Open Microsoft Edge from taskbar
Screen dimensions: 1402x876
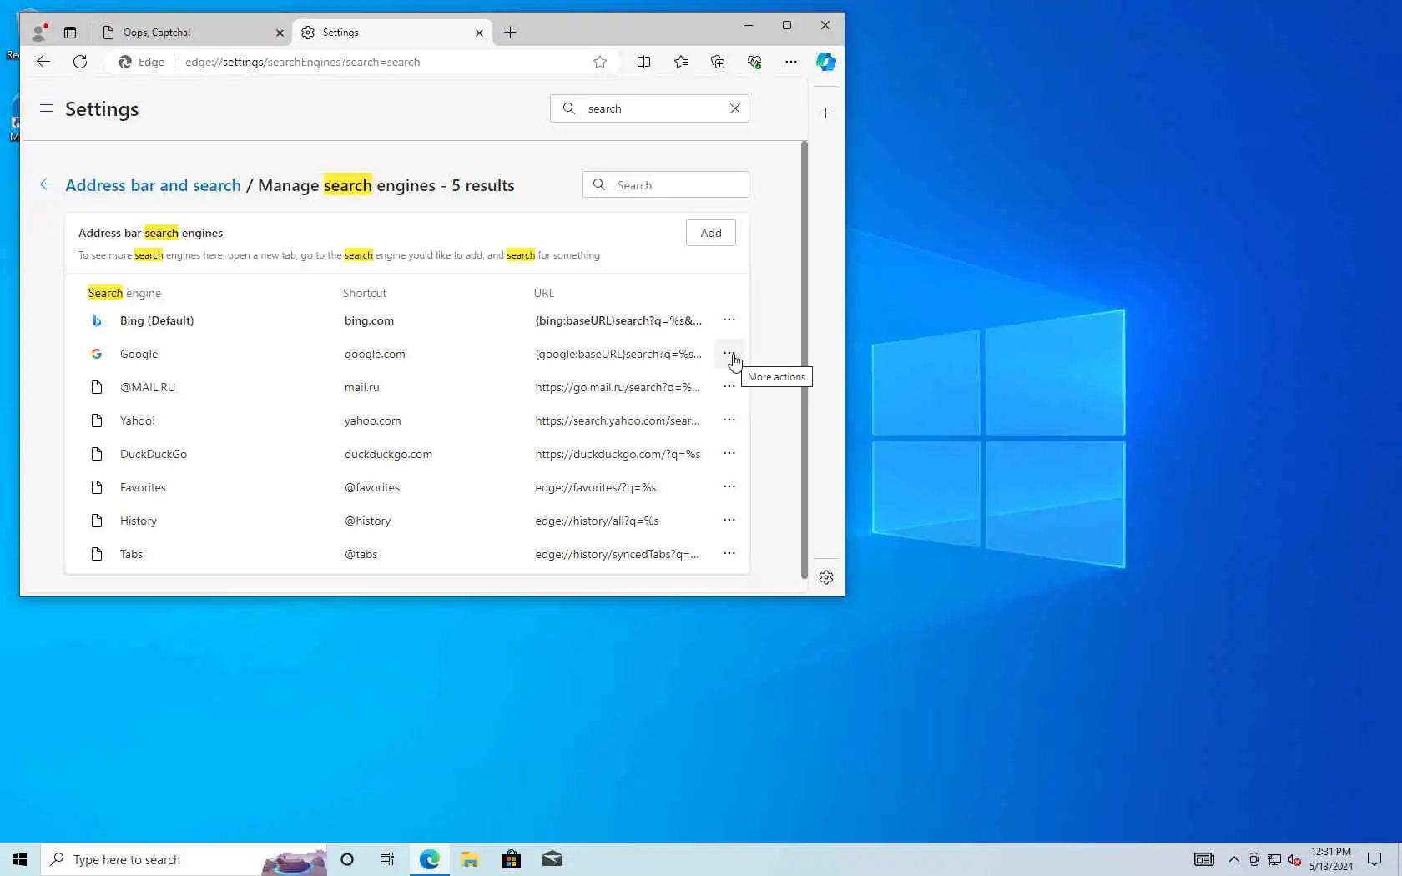tap(429, 859)
